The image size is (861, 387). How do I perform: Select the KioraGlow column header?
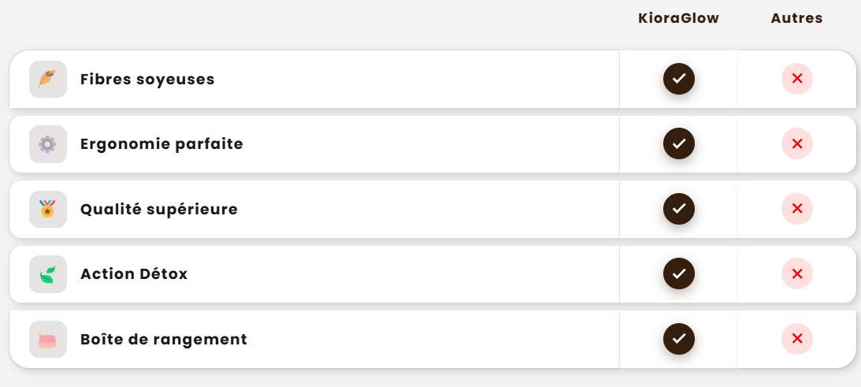click(678, 18)
